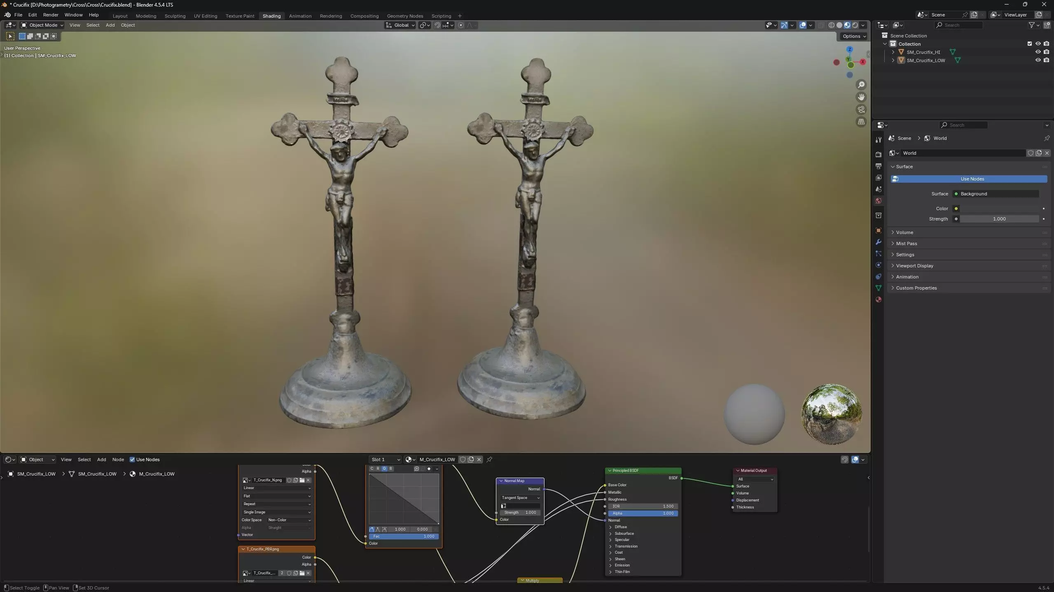Open the Material properties tab icon

(879, 299)
